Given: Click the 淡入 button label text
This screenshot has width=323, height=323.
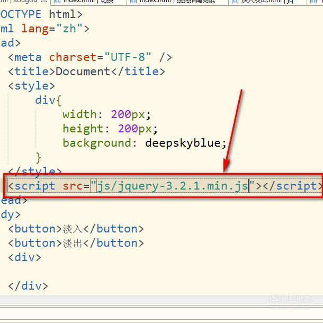Looking at the screenshot, I should click(x=73, y=229).
